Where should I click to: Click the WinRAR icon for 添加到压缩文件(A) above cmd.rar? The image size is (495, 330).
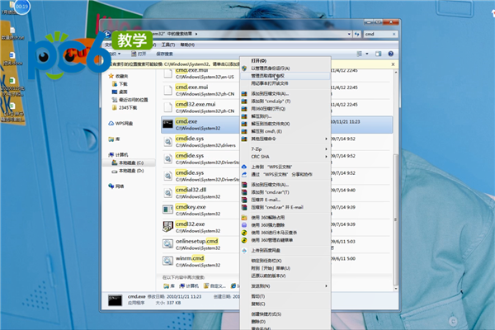click(x=244, y=185)
